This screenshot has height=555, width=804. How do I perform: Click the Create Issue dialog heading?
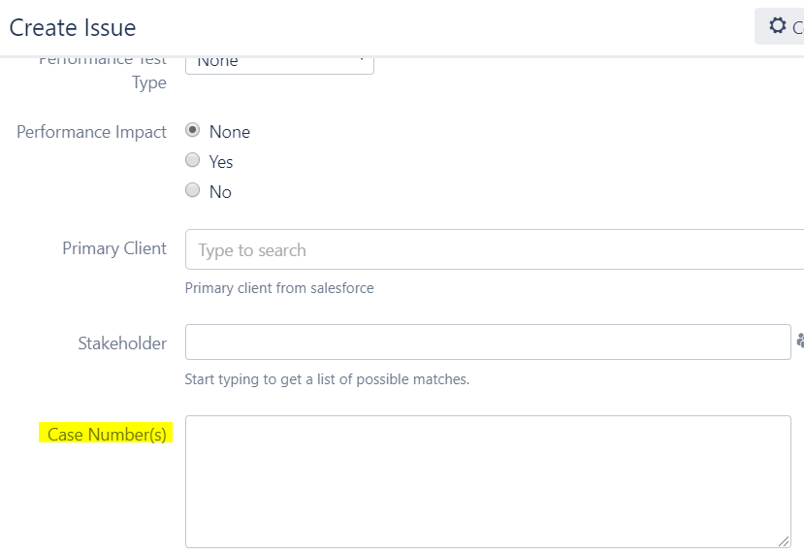73,28
